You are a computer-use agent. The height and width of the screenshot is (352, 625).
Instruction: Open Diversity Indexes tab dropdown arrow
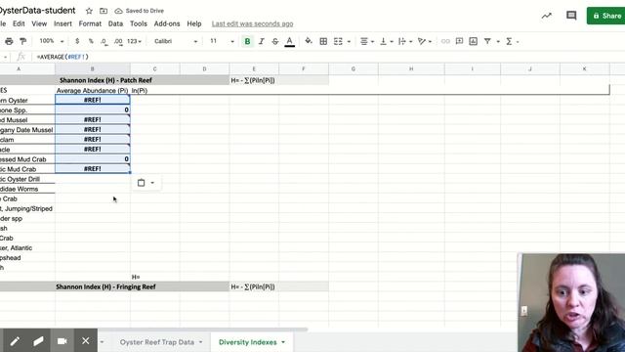coord(283,342)
